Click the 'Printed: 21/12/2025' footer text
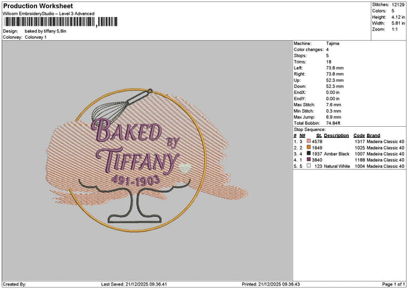The width and height of the screenshot is (408, 289). [271, 284]
